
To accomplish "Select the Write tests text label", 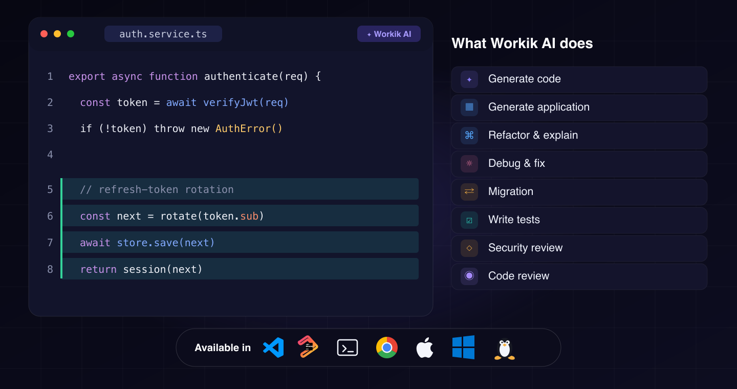I will click(514, 220).
